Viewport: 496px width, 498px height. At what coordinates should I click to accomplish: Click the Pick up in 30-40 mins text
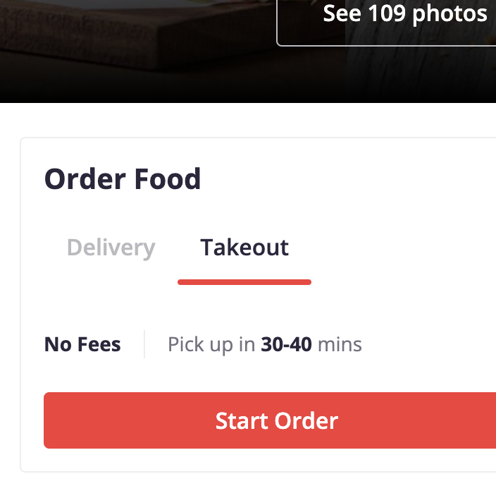click(265, 345)
